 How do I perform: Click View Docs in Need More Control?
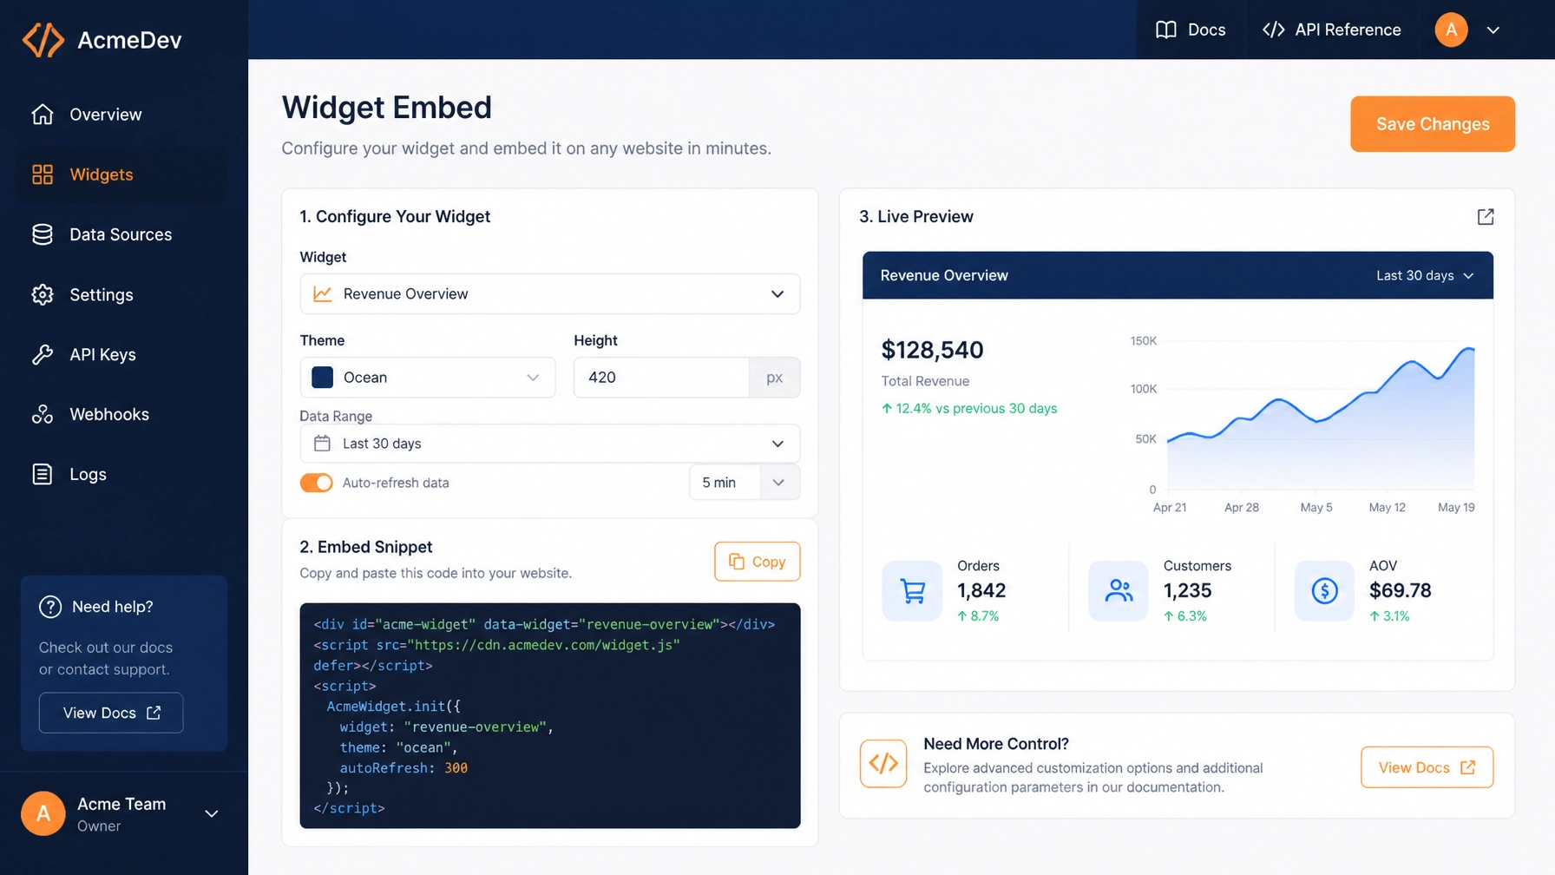click(1427, 767)
